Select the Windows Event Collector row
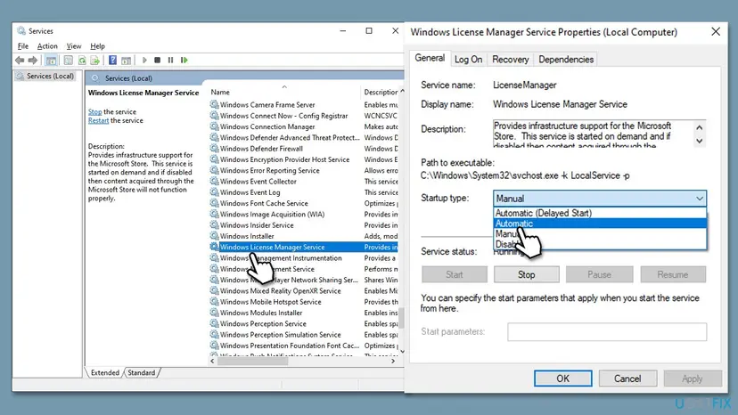 (304, 181)
